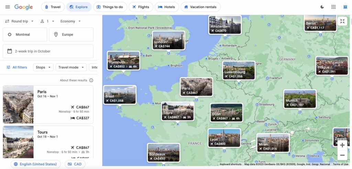Change the CAD currency setting
This screenshot has width=352, height=169.
tap(75, 164)
